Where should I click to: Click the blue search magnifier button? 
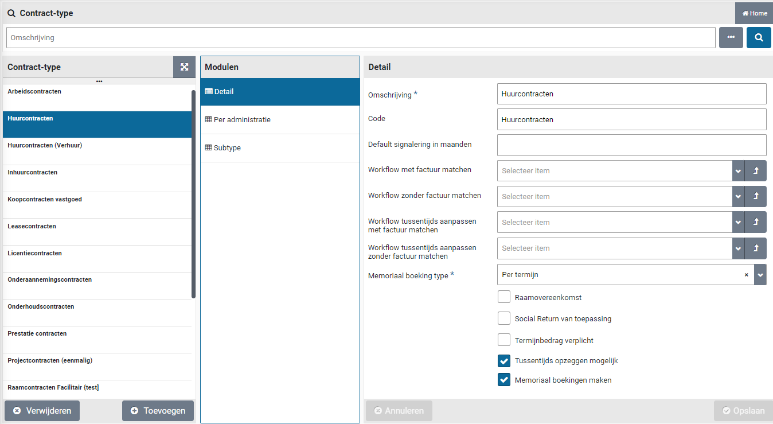click(758, 37)
